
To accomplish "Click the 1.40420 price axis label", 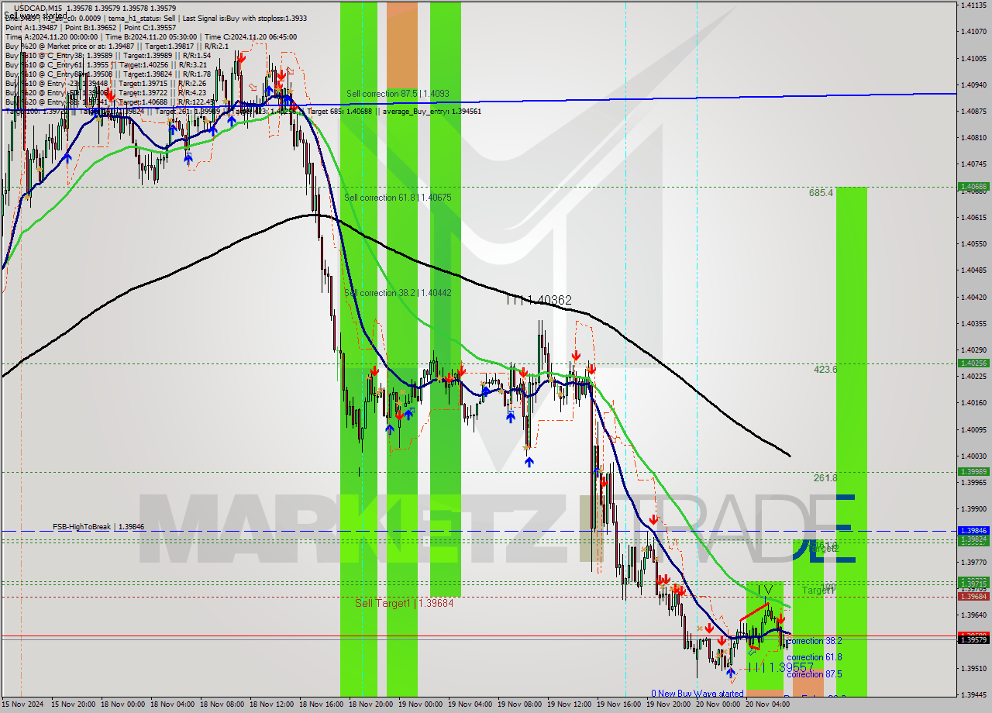I will [x=974, y=297].
